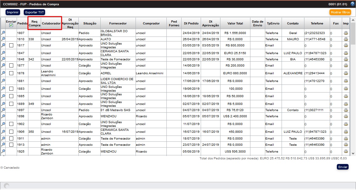Print order 1807 using printer icon
Screen dimensions: 356x190
[346, 33]
